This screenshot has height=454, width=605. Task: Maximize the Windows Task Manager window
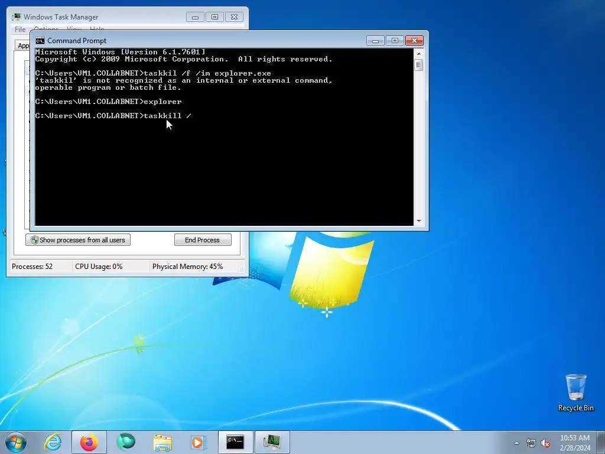(x=214, y=17)
